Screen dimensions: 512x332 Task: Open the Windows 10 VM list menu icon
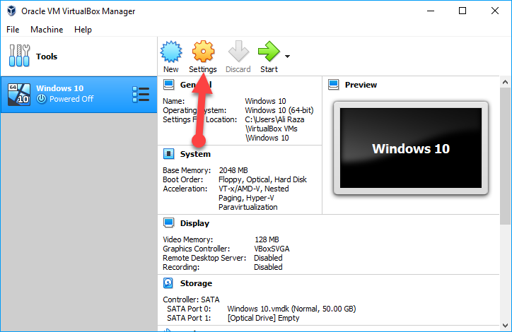click(x=140, y=95)
